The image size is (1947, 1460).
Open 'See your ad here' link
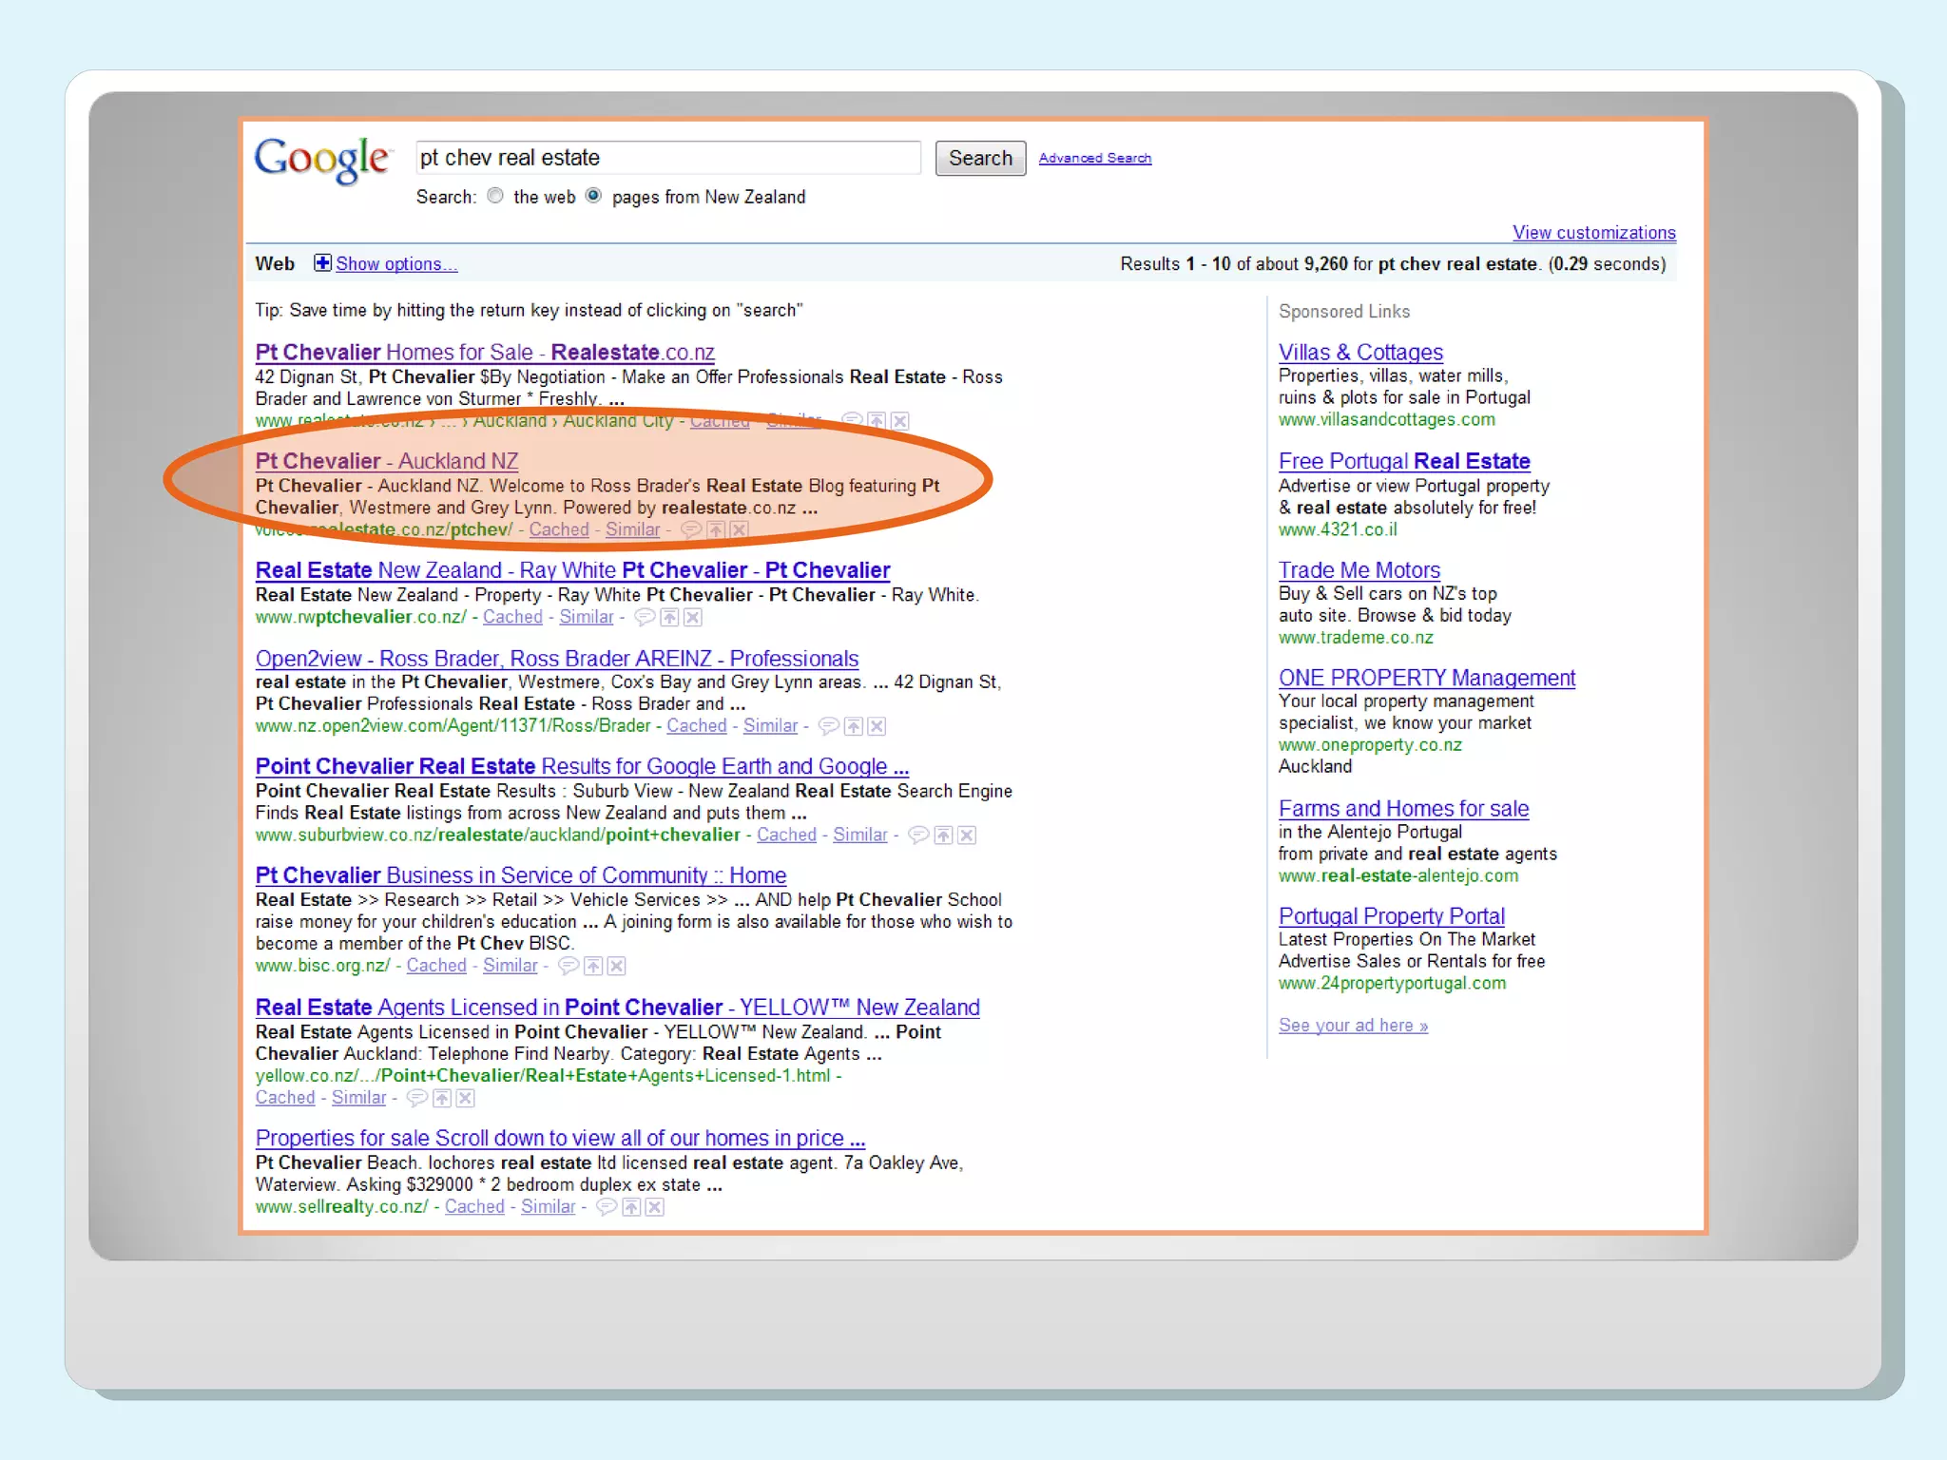click(x=1353, y=1026)
